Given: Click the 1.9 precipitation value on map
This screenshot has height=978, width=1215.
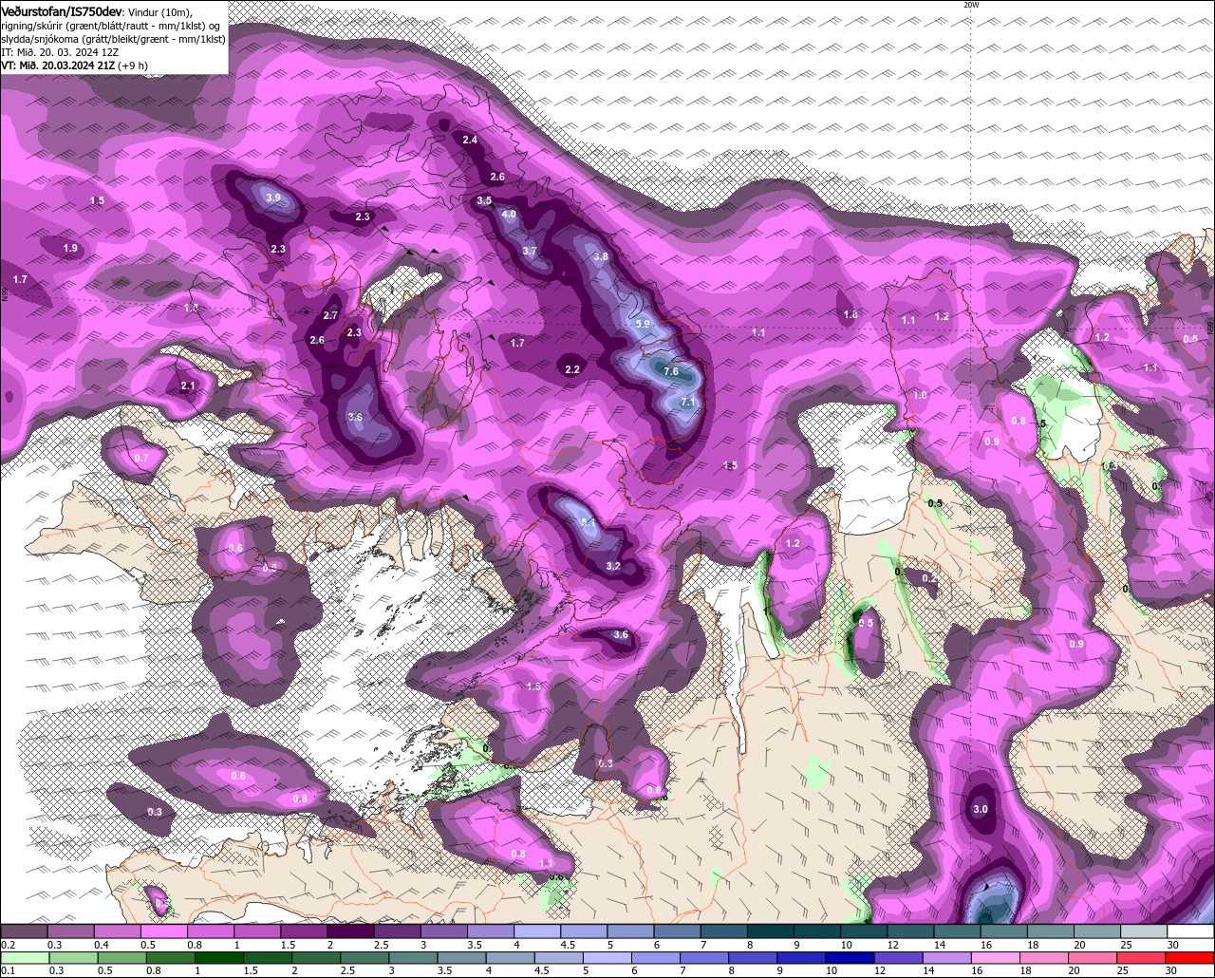Looking at the screenshot, I should (70, 248).
